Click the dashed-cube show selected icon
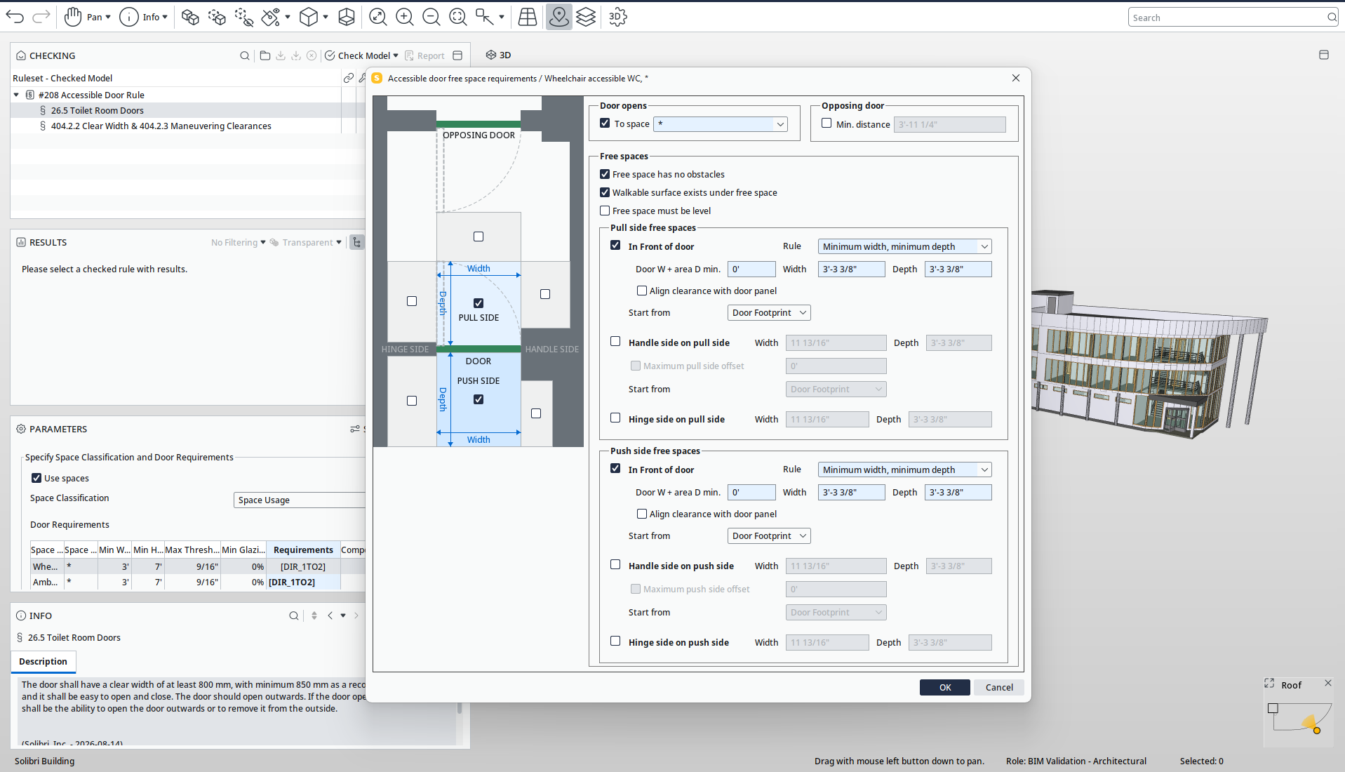 (217, 17)
